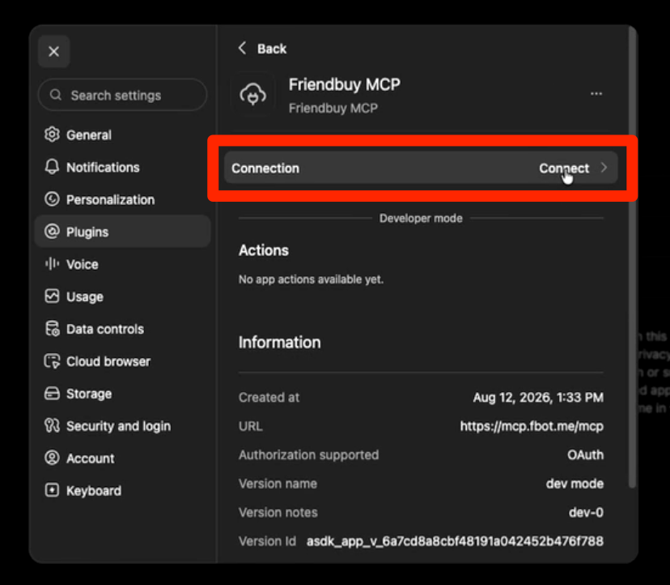Open Voice settings
This screenshot has height=585, width=670.
coord(122,264)
